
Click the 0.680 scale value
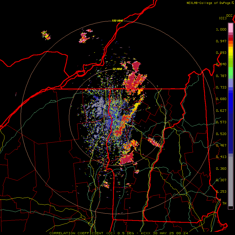(221, 99)
